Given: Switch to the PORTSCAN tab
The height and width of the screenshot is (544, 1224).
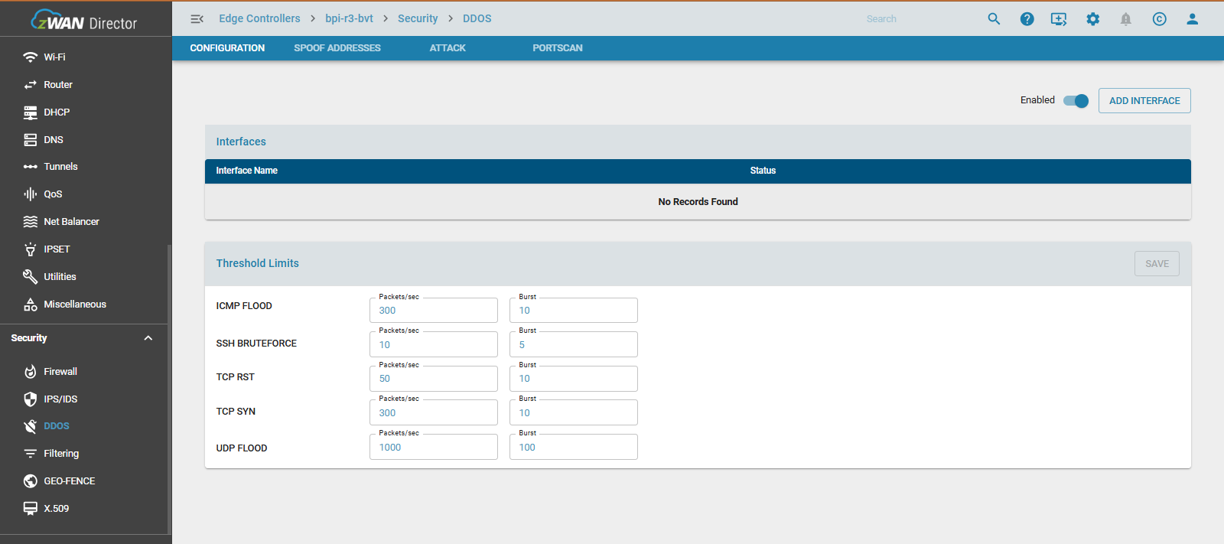Looking at the screenshot, I should tap(557, 48).
